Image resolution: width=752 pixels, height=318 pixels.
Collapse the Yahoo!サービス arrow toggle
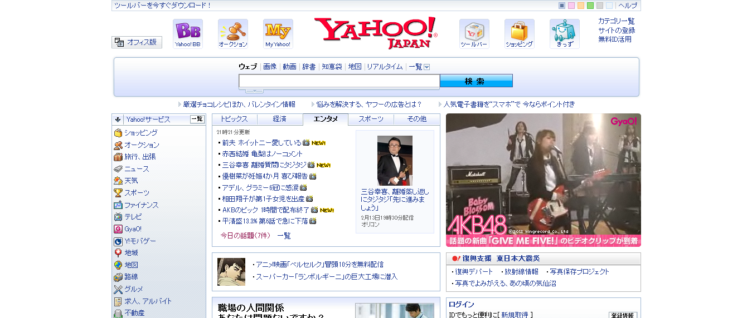118,120
